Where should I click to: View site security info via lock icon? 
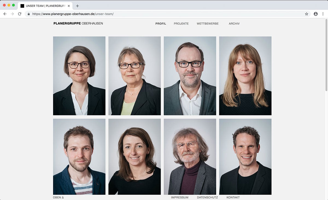click(x=28, y=14)
